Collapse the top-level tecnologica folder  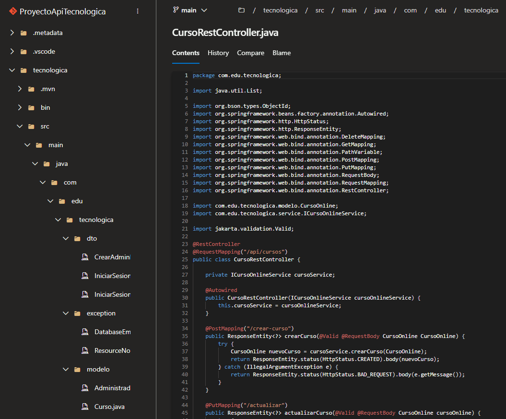coord(12,70)
